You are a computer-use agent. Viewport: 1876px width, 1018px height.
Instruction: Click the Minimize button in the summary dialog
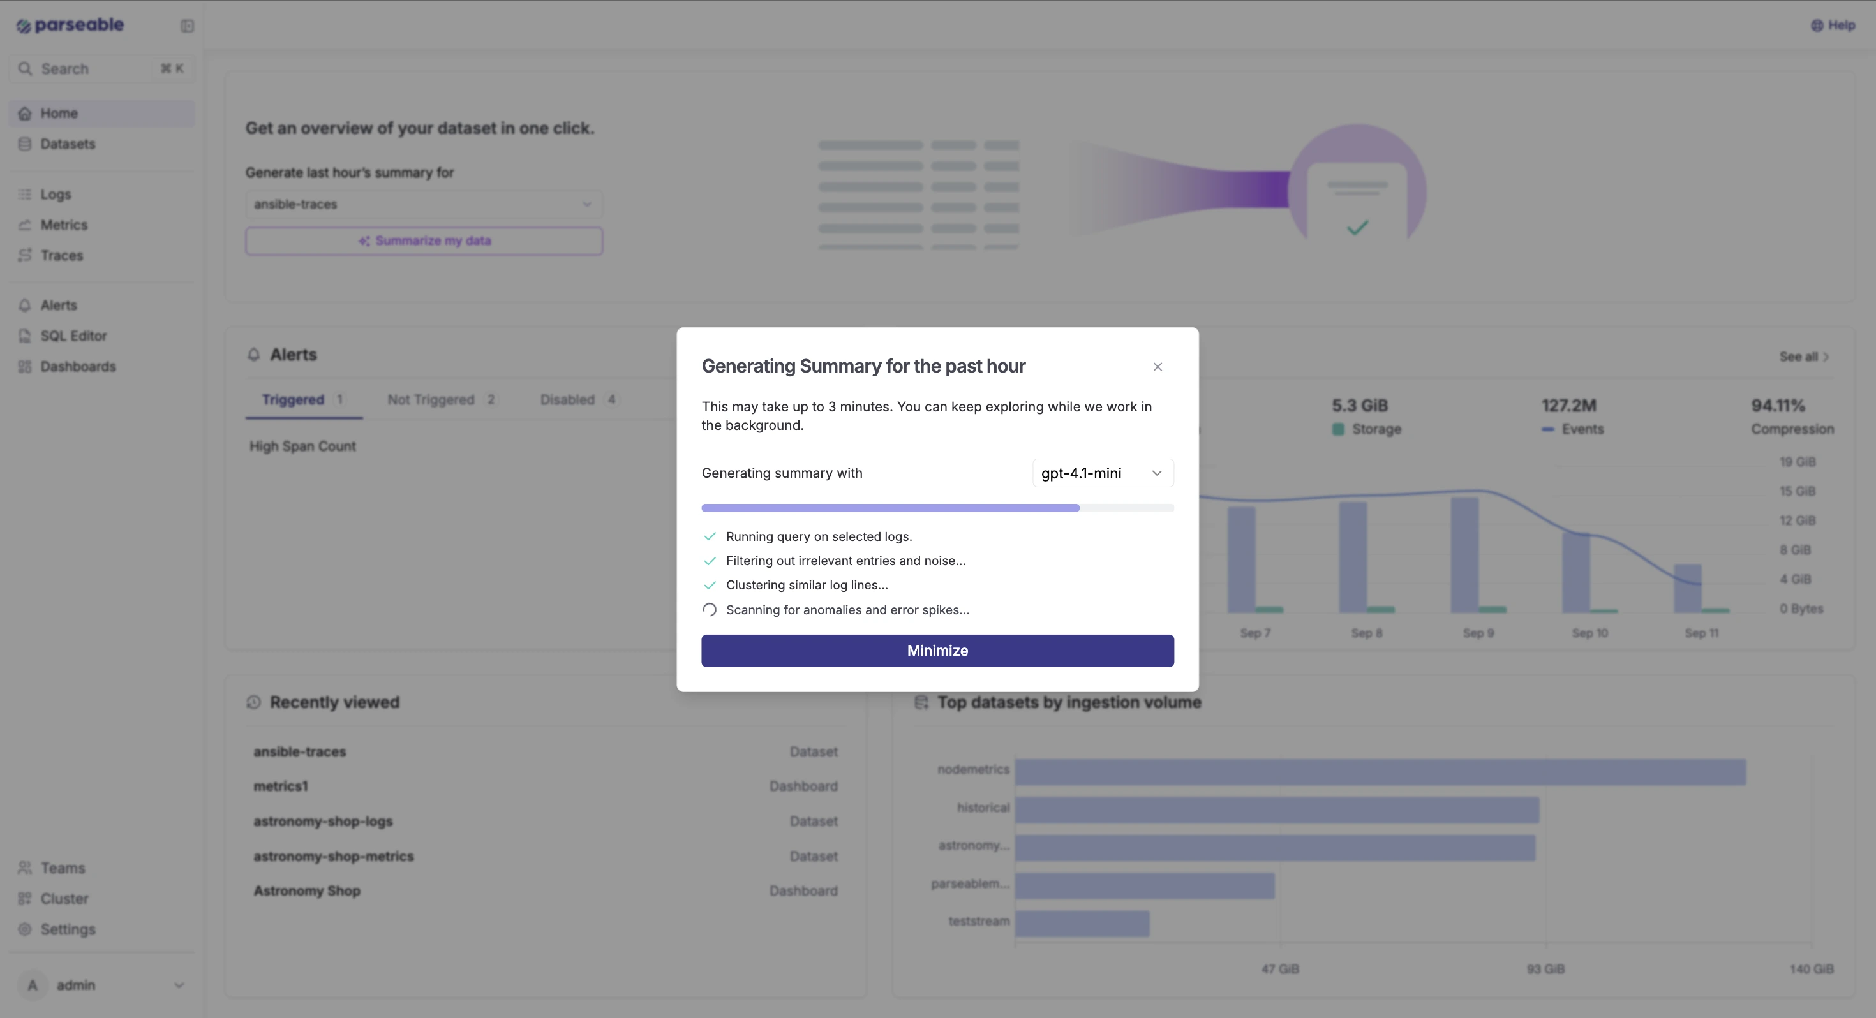(x=937, y=649)
